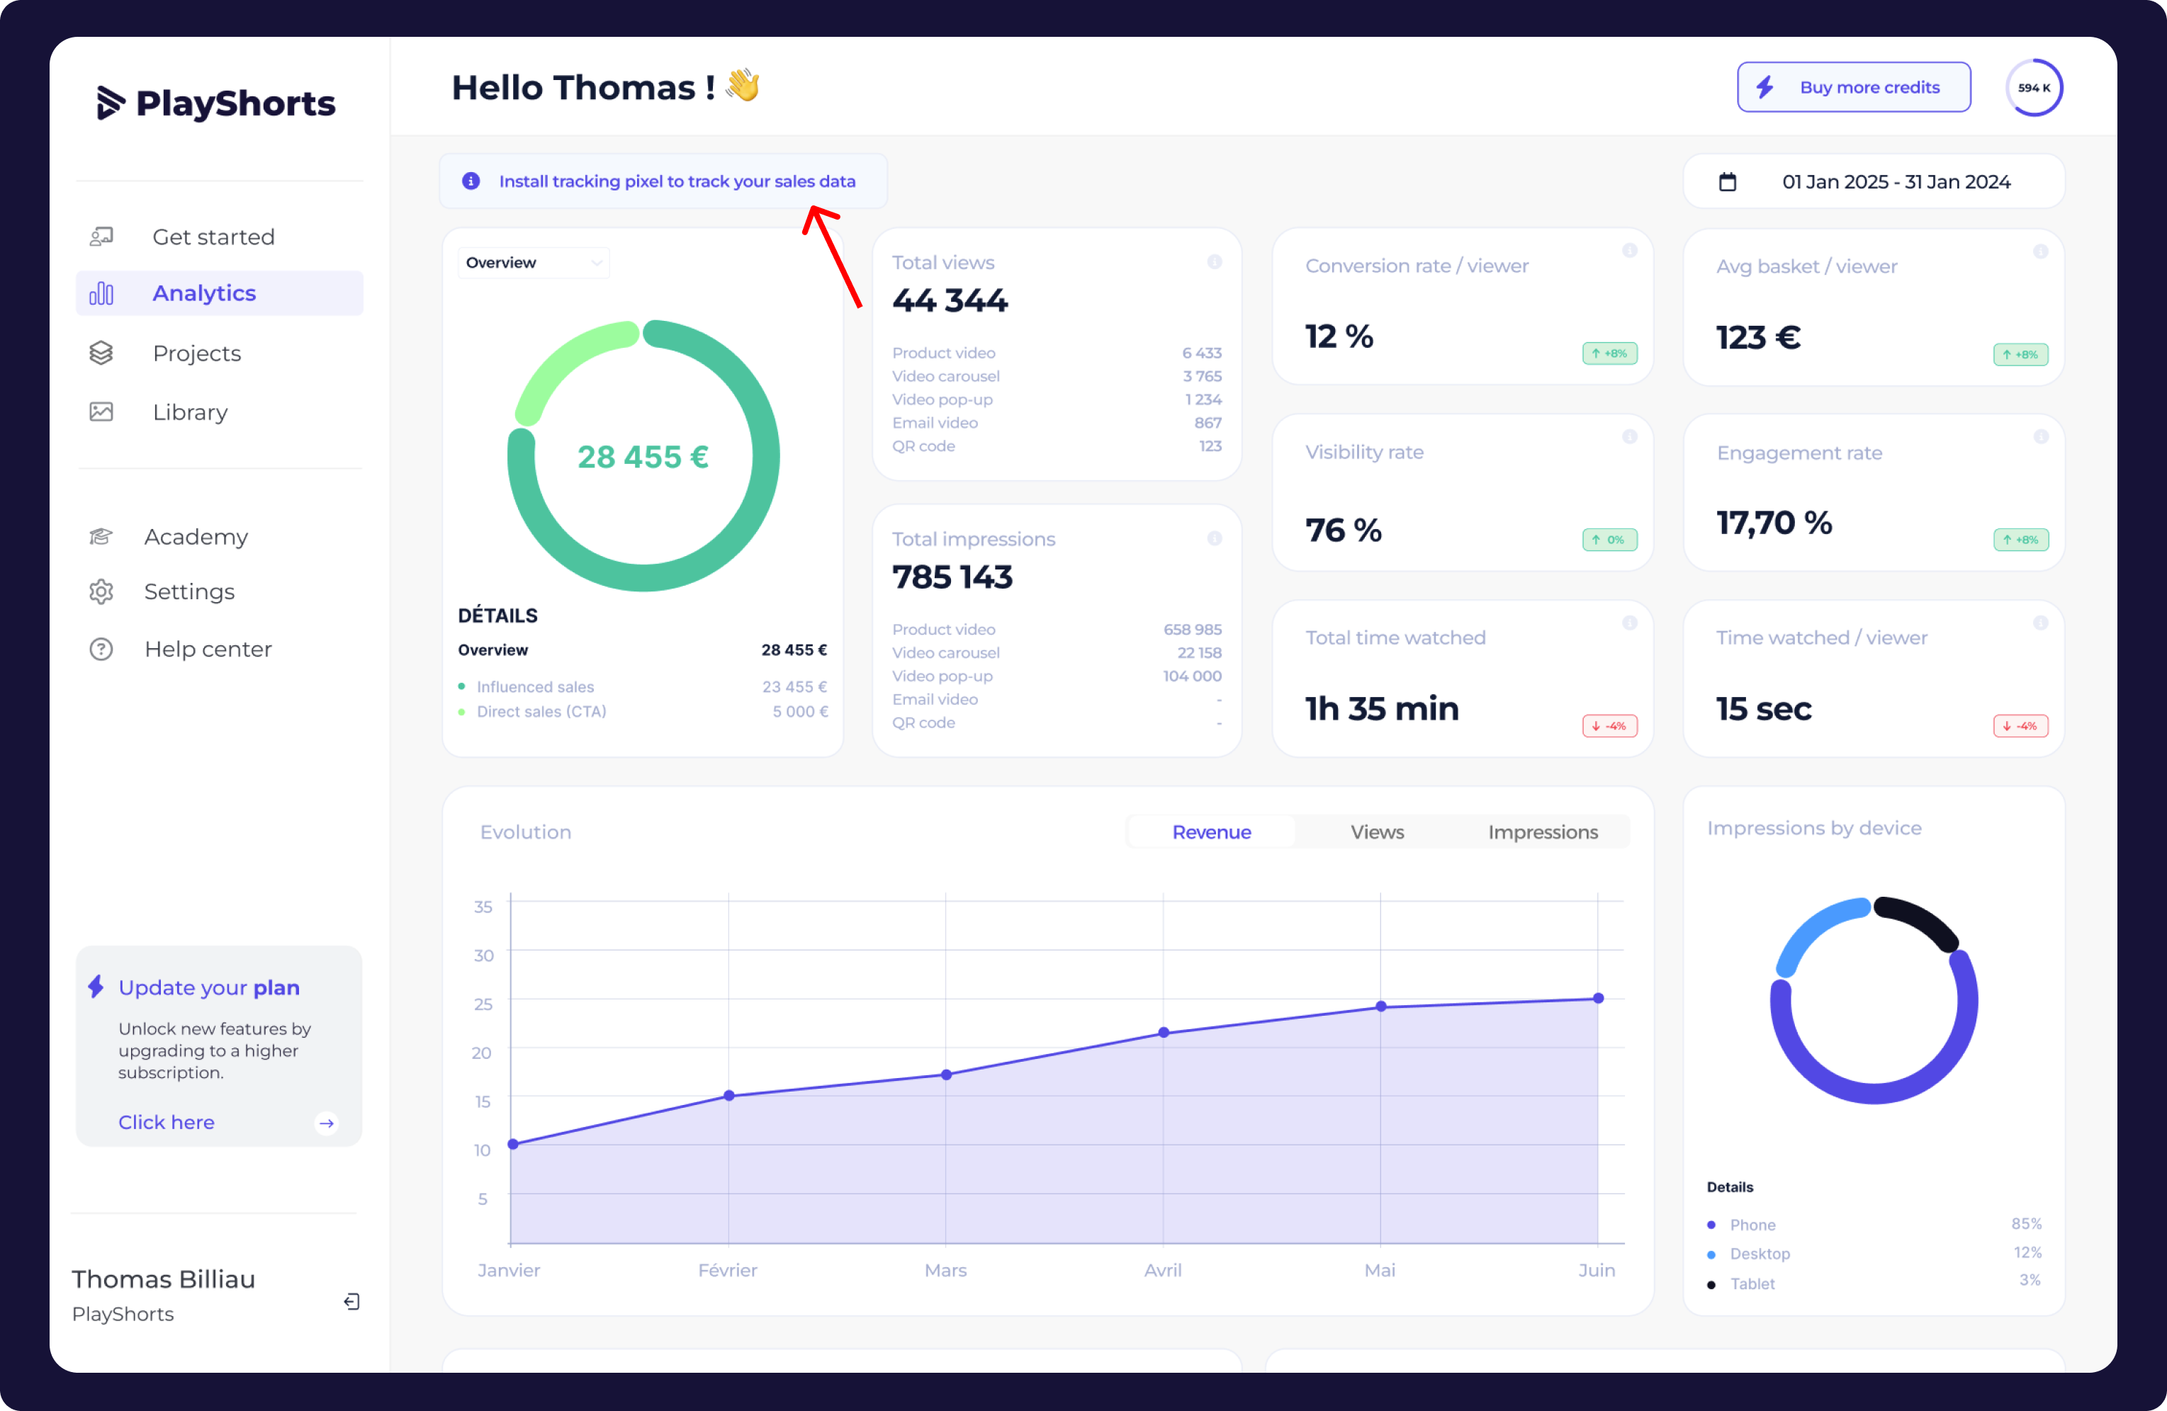Click the arrow icon in Update plan card
The height and width of the screenshot is (1411, 2167).
[x=326, y=1123]
